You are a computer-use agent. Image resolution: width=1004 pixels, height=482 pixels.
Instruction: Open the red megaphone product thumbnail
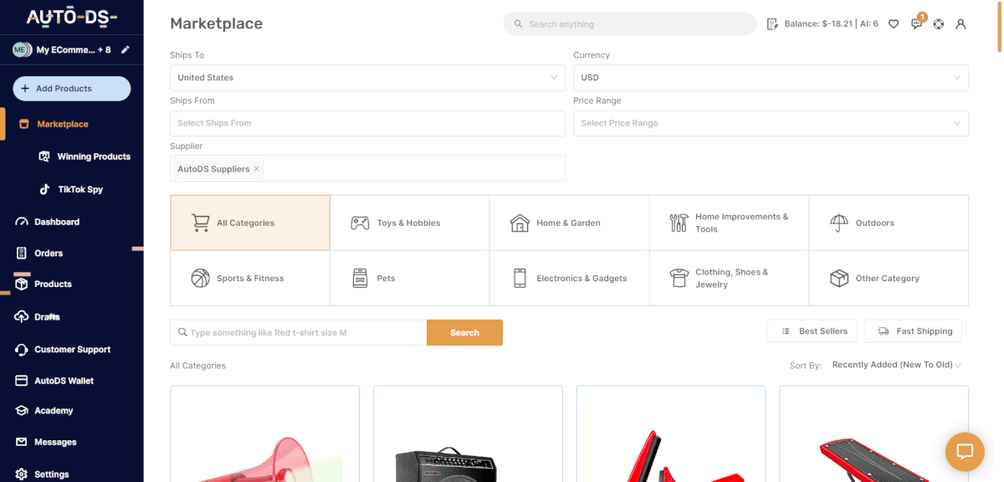coord(264,433)
